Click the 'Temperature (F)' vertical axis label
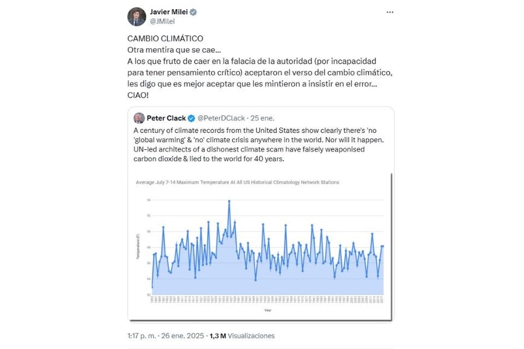Image resolution: width=524 pixels, height=349 pixels. click(x=139, y=247)
